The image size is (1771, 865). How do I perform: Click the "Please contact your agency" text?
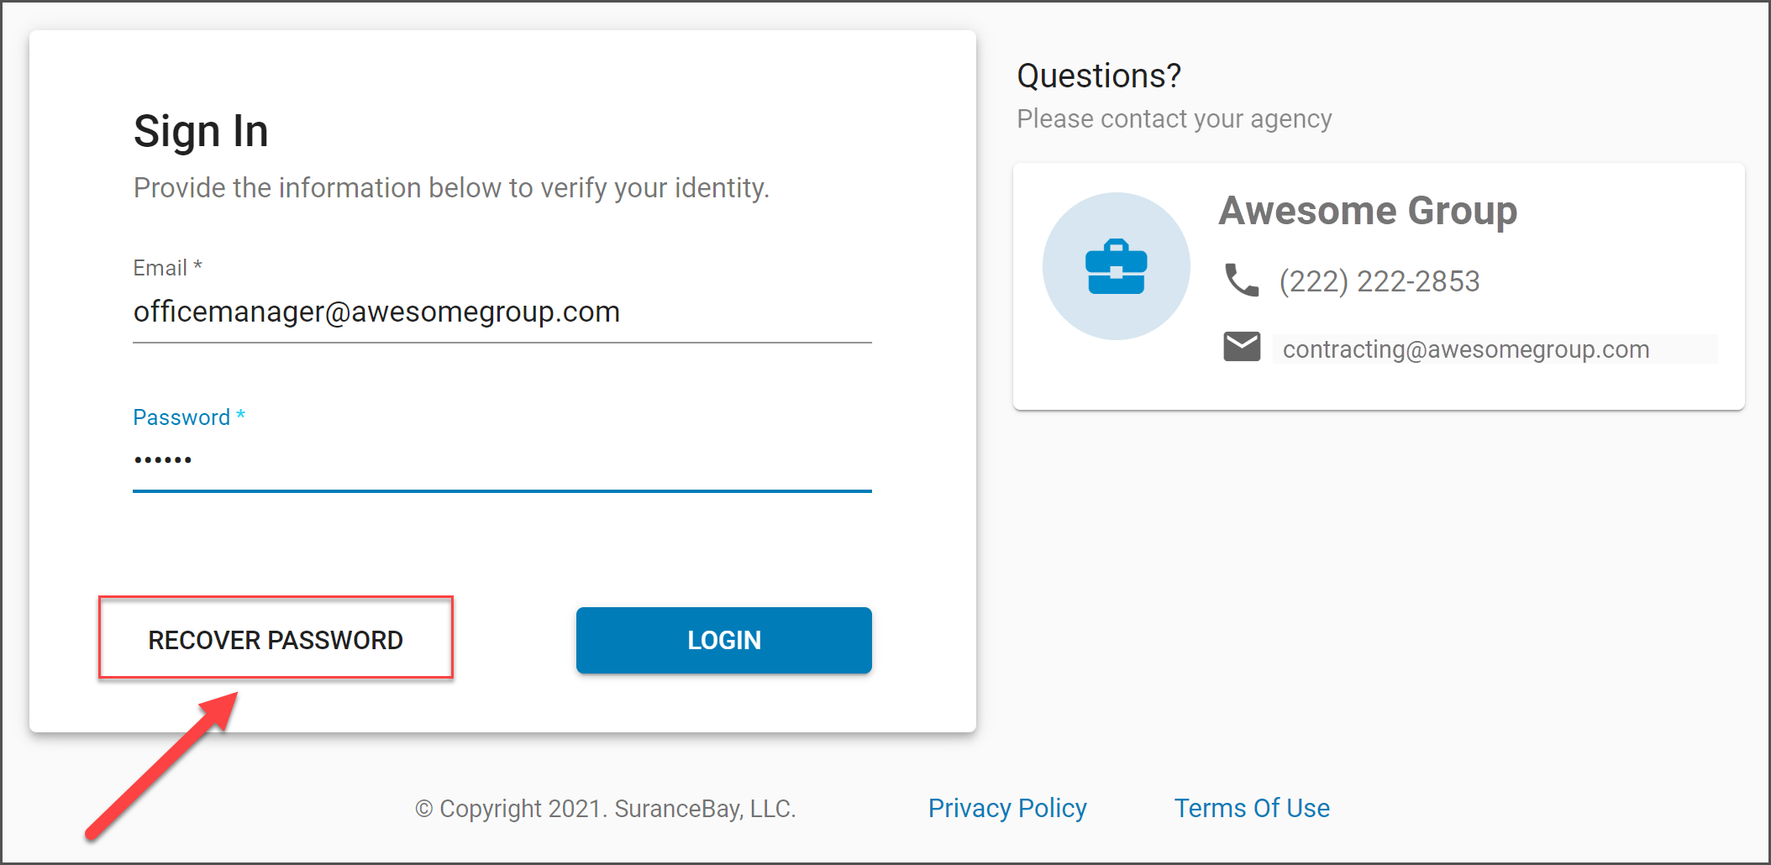(x=1175, y=119)
